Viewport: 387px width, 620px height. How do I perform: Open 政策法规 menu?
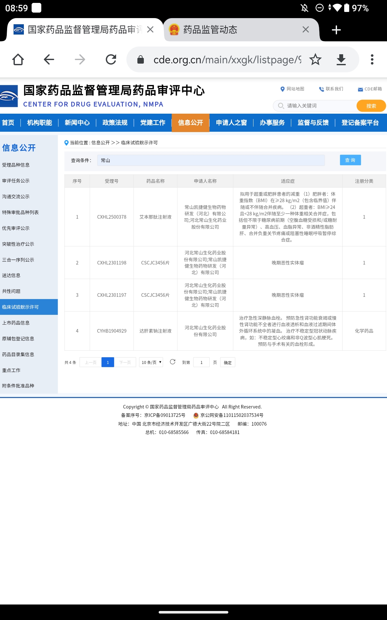pyautogui.click(x=115, y=123)
